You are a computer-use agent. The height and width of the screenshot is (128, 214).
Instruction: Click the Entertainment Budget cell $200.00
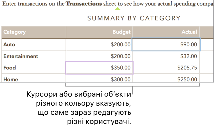pyautogui.click(x=99, y=56)
